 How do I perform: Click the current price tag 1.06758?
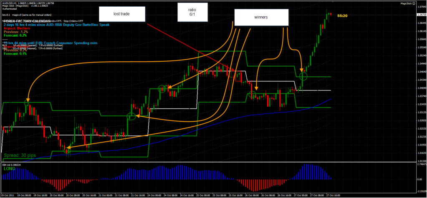point(421,15)
